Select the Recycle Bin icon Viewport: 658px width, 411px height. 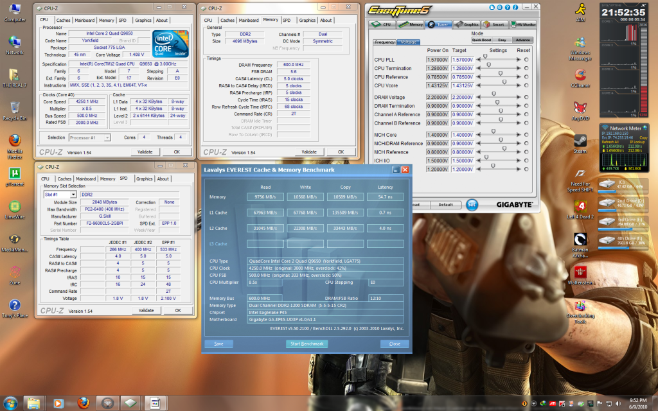pos(15,111)
